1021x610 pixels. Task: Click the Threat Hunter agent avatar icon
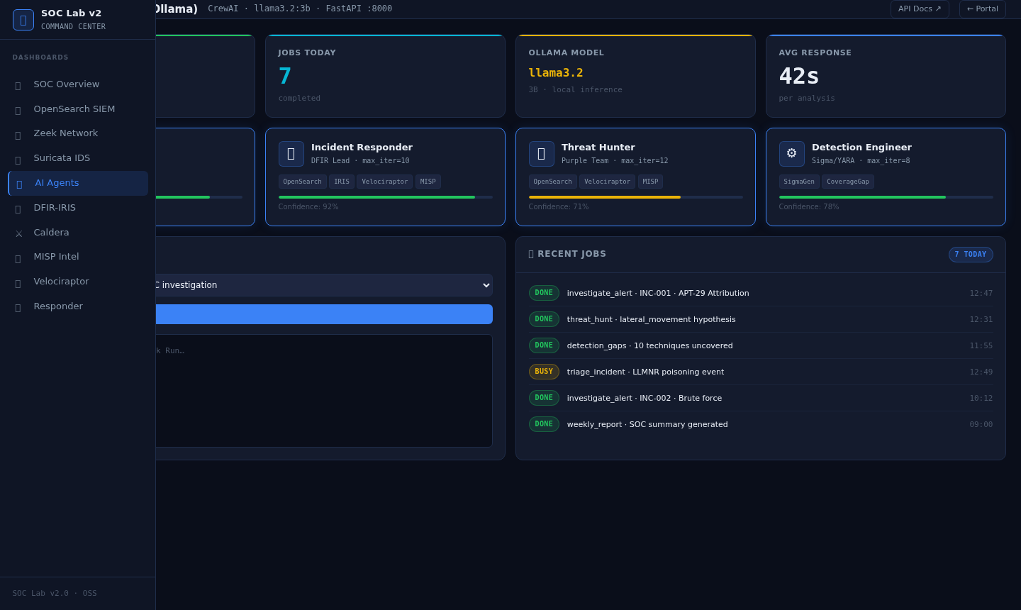click(541, 153)
